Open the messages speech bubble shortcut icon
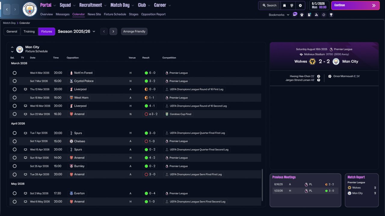This screenshot has height=216, width=385. 295,14
